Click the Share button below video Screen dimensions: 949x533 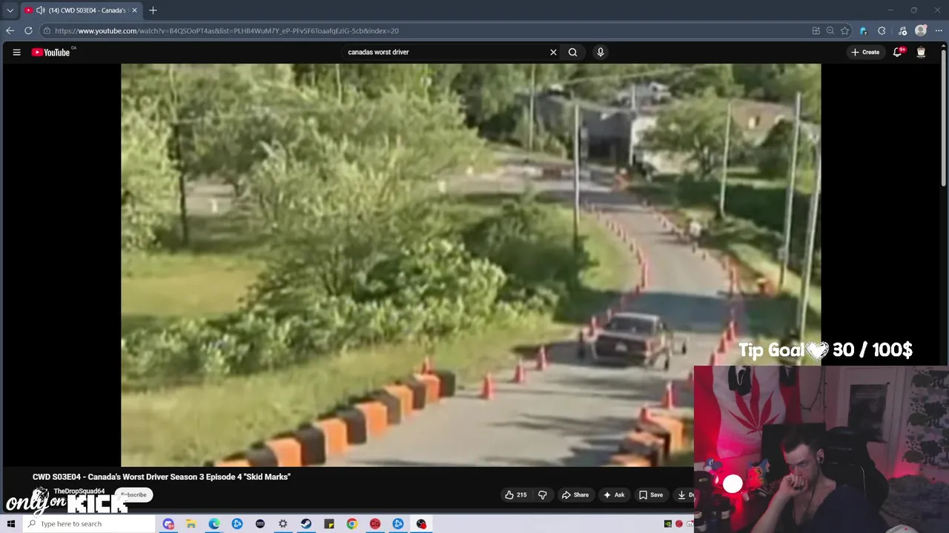click(x=575, y=495)
